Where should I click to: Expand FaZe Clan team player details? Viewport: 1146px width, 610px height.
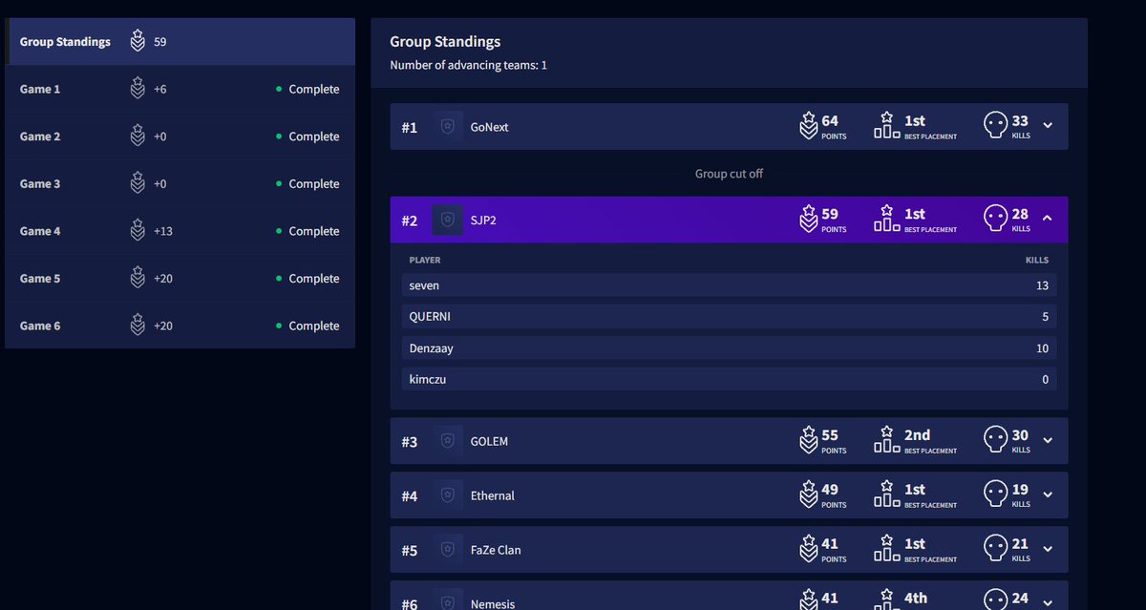tap(1048, 549)
